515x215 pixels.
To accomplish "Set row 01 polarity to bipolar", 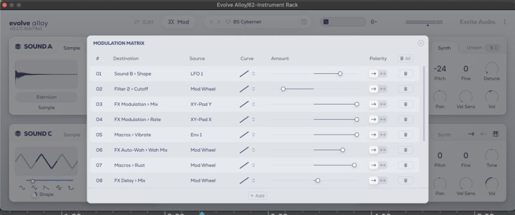I will (383, 74).
